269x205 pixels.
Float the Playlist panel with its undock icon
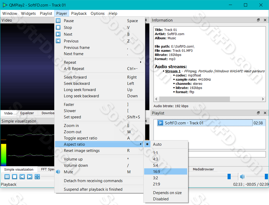(258, 113)
